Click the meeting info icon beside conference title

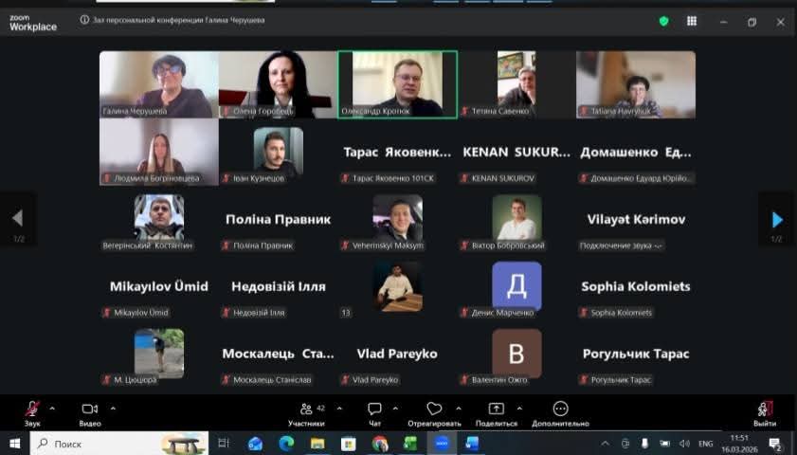tap(85, 20)
